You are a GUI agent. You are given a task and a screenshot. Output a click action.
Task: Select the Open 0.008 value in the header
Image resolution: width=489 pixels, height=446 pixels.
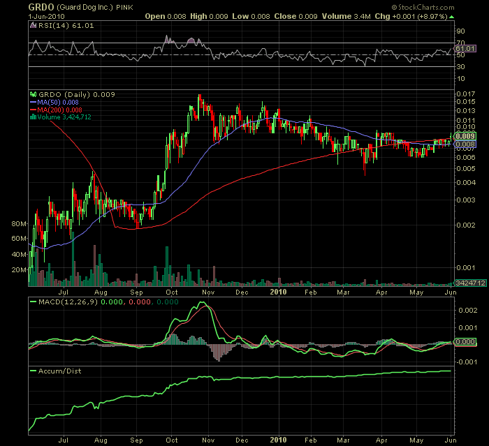tap(166, 17)
